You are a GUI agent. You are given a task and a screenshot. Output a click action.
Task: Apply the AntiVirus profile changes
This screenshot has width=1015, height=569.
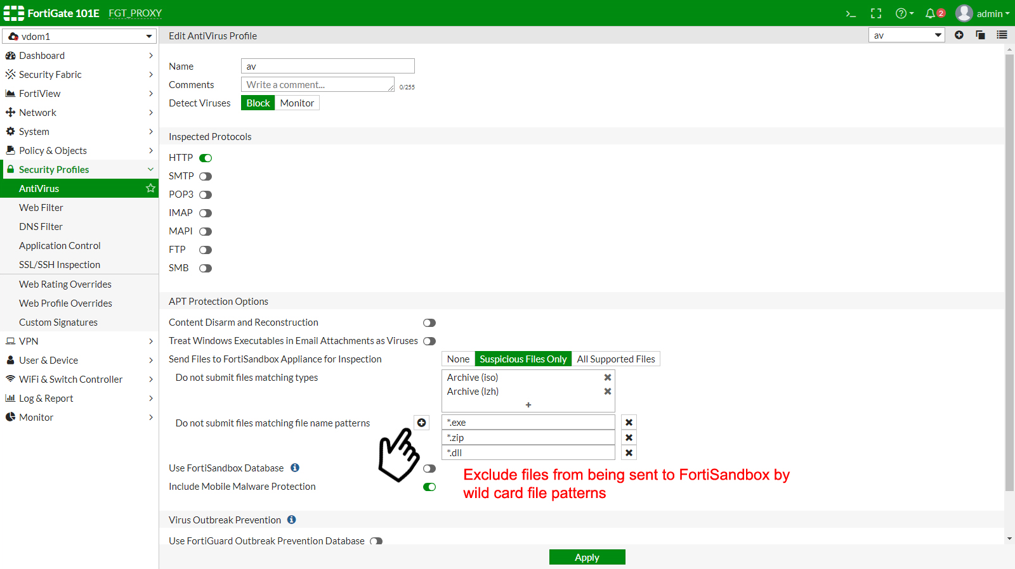pos(587,557)
